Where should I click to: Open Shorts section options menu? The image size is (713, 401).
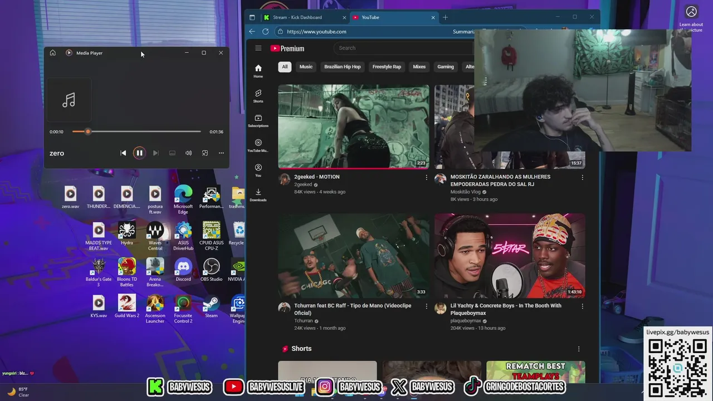pos(579,349)
